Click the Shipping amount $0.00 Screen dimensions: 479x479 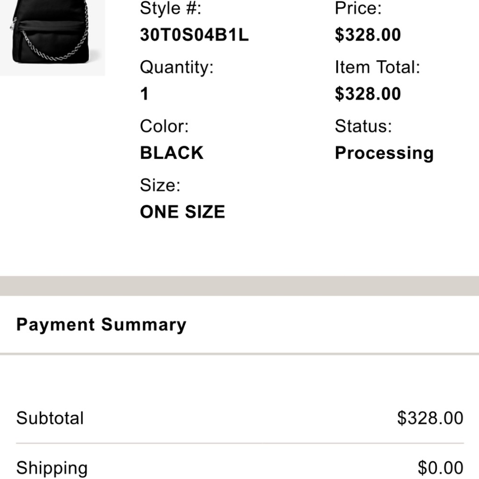pyautogui.click(x=440, y=468)
